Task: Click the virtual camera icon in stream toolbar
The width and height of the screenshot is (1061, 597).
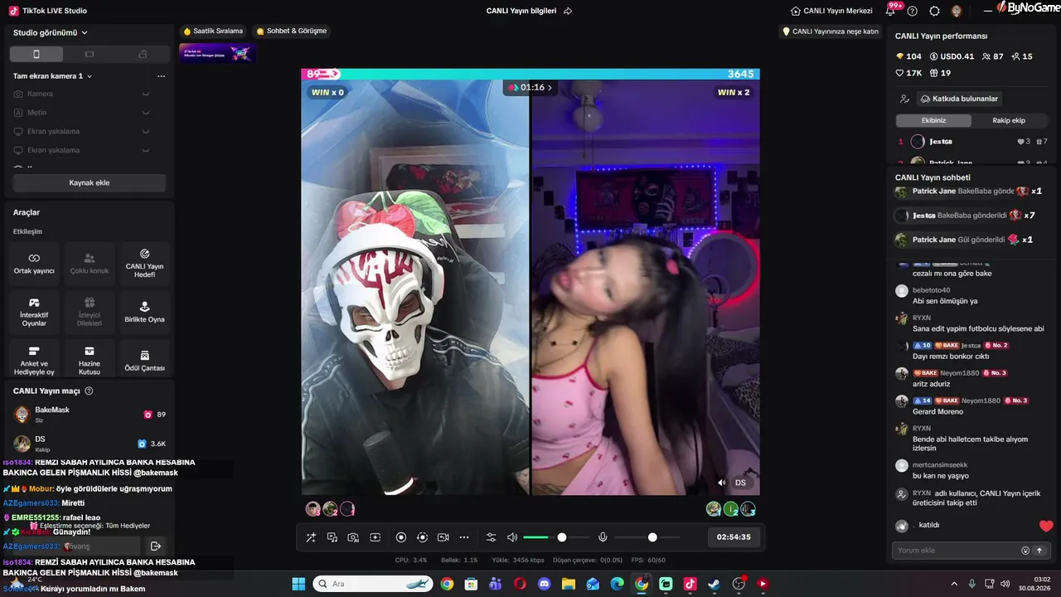Action: pyautogui.click(x=443, y=537)
